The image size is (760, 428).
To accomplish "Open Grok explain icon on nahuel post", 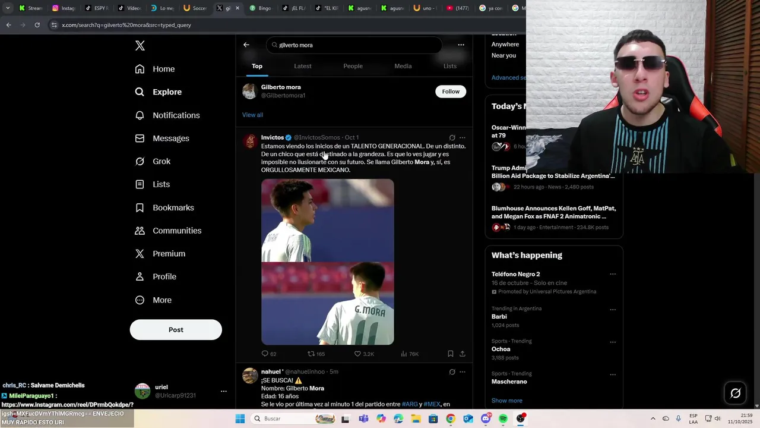I will click(x=452, y=372).
